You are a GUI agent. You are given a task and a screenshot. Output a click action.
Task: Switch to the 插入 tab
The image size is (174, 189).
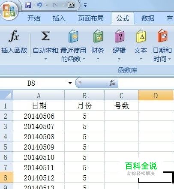[59, 18]
